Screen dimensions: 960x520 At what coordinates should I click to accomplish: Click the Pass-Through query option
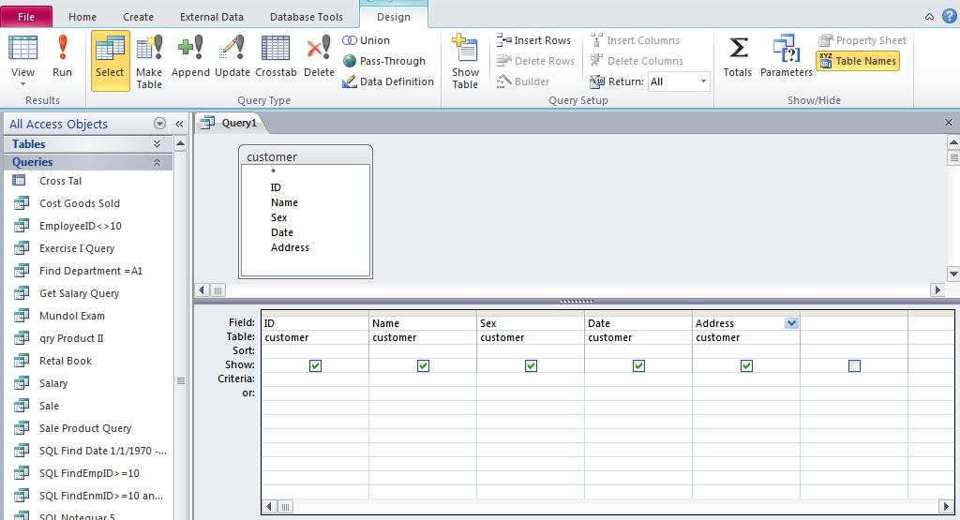(383, 61)
